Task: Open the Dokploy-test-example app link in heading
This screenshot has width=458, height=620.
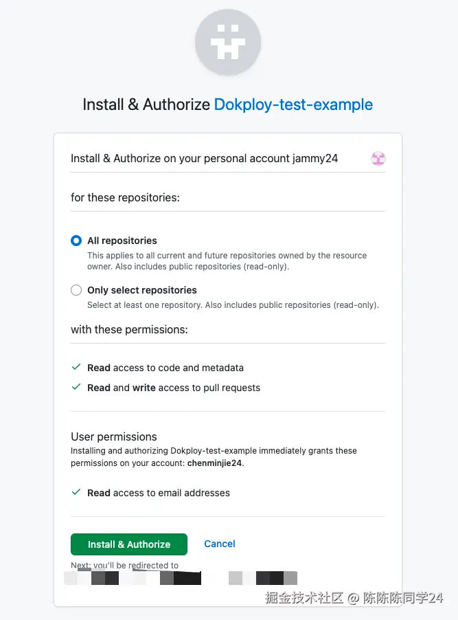Action: pos(293,104)
